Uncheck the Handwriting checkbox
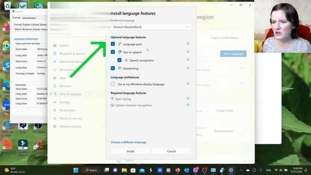Viewport: 311px width, 175px height. point(113,68)
